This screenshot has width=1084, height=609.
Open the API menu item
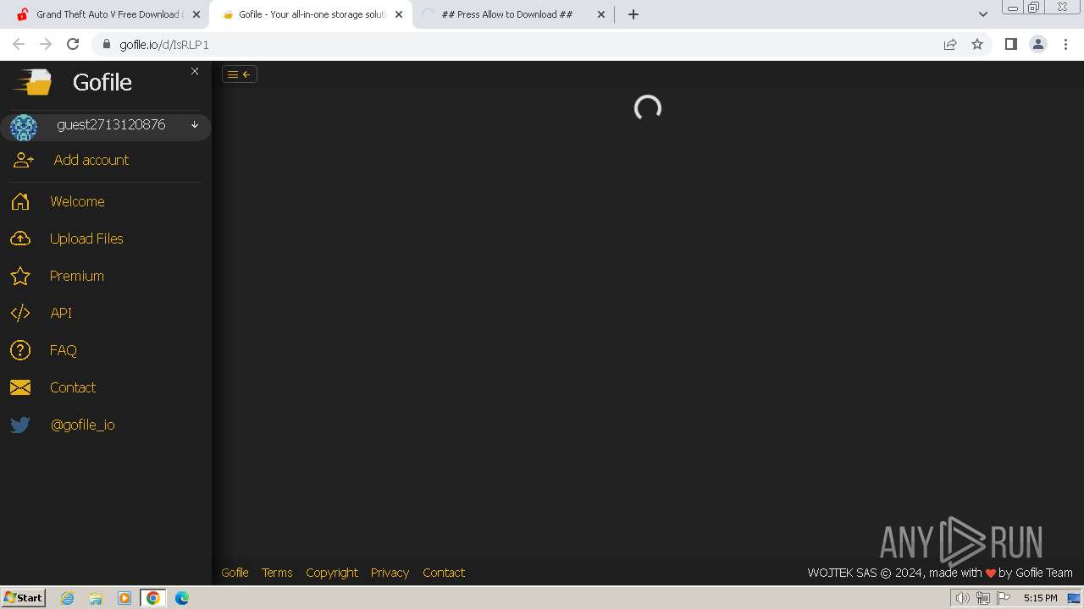tap(61, 313)
